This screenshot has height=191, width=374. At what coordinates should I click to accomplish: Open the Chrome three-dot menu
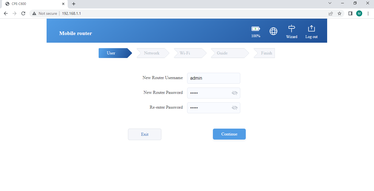368,13
